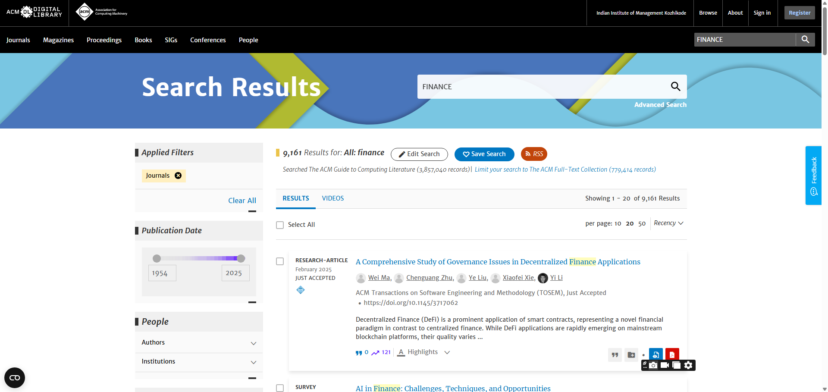Image resolution: width=828 pixels, height=392 pixels.
Task: Expand the Institutions filter section
Action: (x=253, y=362)
